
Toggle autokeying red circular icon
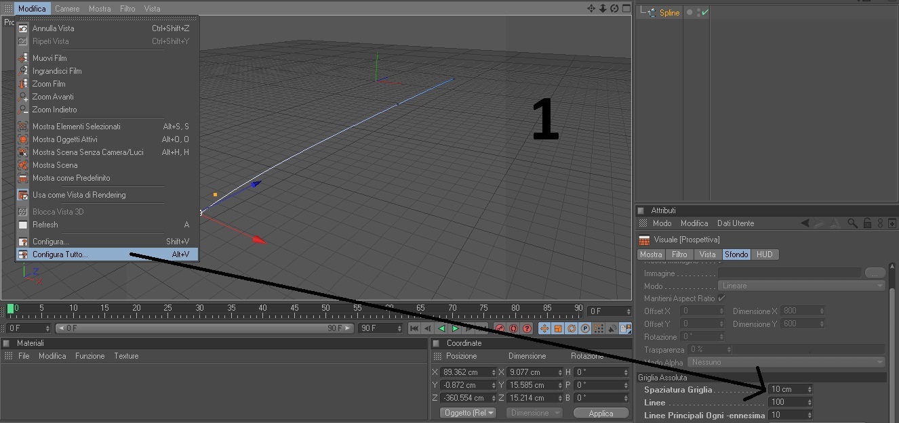(513, 328)
